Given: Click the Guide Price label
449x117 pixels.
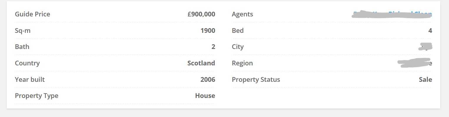Looking at the screenshot, I should (x=33, y=14).
